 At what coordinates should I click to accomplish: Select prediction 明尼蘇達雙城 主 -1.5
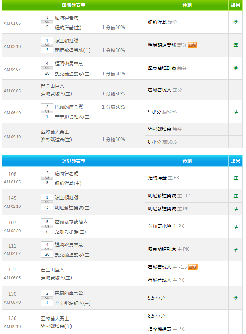coord(169,196)
